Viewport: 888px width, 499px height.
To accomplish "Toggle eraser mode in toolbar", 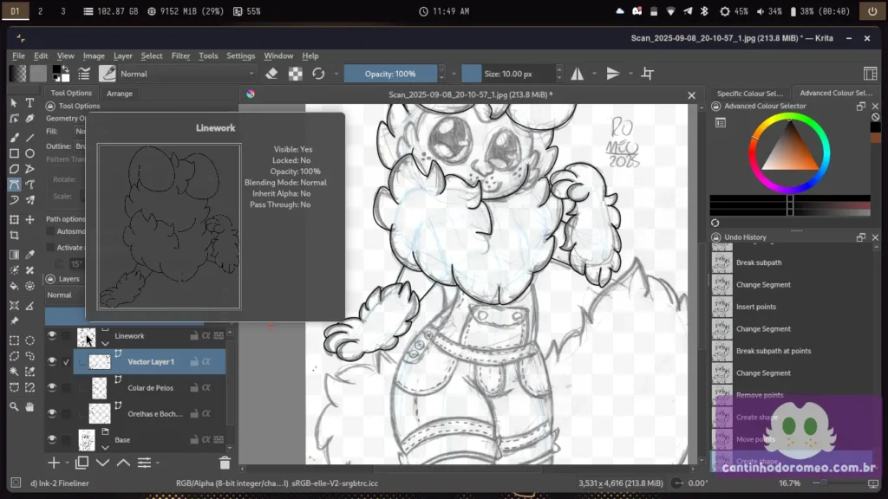I will click(271, 74).
